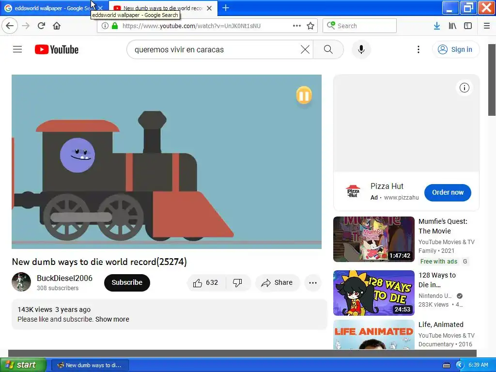Screen dimensions: 496x372
Task: Open the Windows Start menu
Action: 23,365
